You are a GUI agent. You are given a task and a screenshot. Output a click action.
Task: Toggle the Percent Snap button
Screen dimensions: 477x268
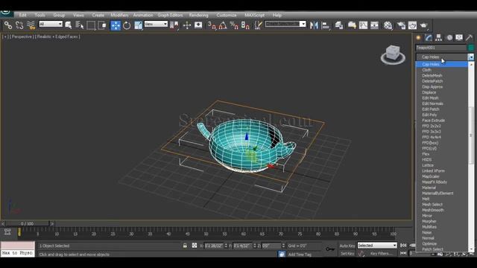(234, 25)
